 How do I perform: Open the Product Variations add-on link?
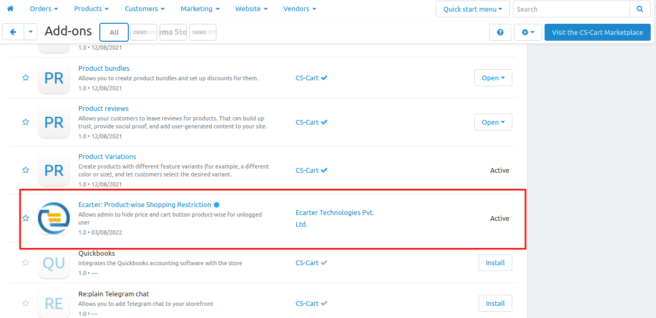107,156
